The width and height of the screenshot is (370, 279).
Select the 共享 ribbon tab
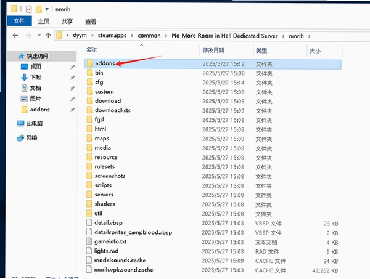pyautogui.click(x=67, y=22)
